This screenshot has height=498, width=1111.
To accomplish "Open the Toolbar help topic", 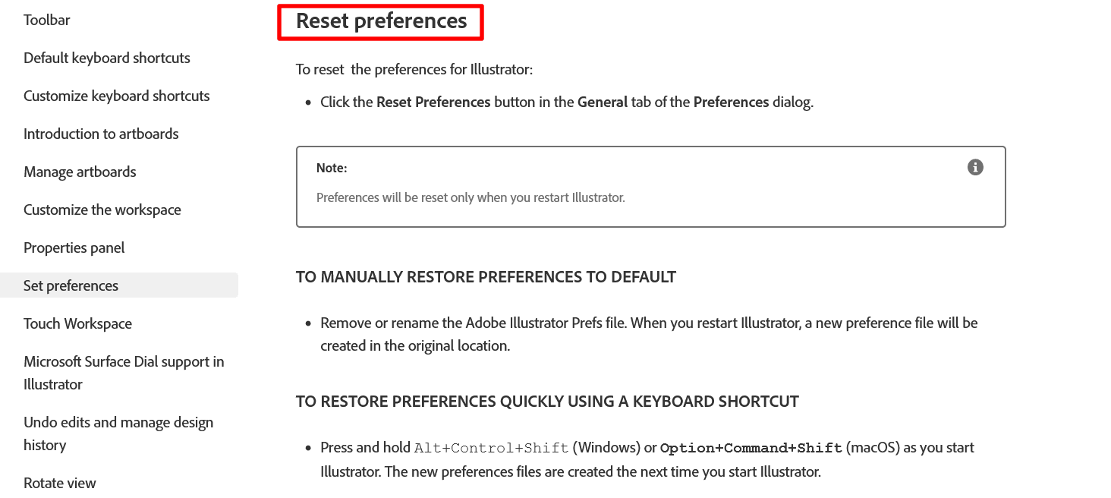I will (x=47, y=20).
